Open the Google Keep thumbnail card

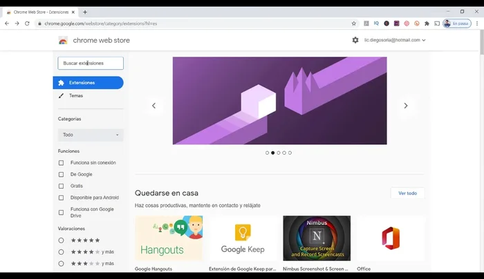[243, 238]
